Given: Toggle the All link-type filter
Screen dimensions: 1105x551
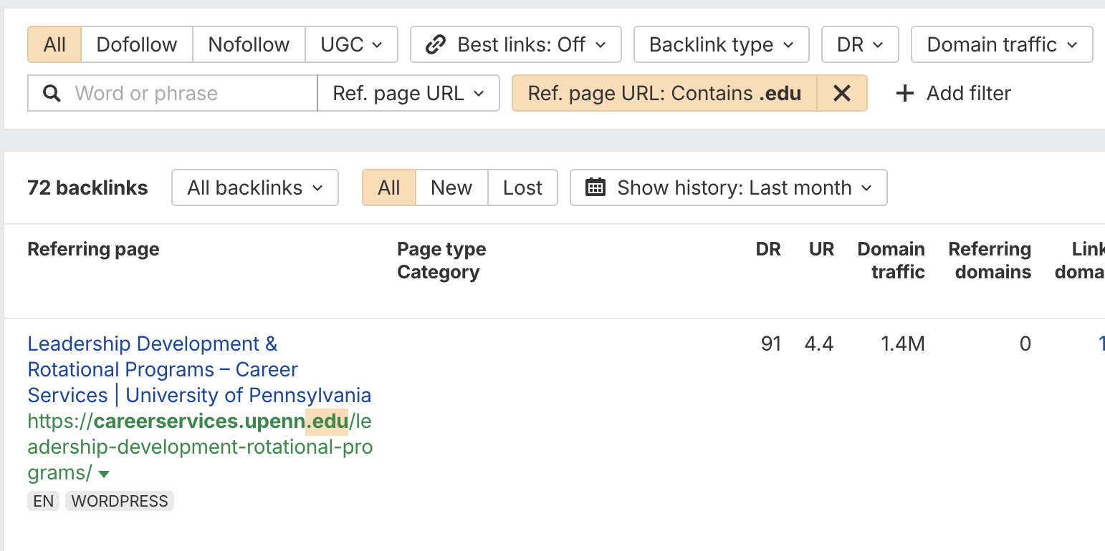Looking at the screenshot, I should [54, 45].
